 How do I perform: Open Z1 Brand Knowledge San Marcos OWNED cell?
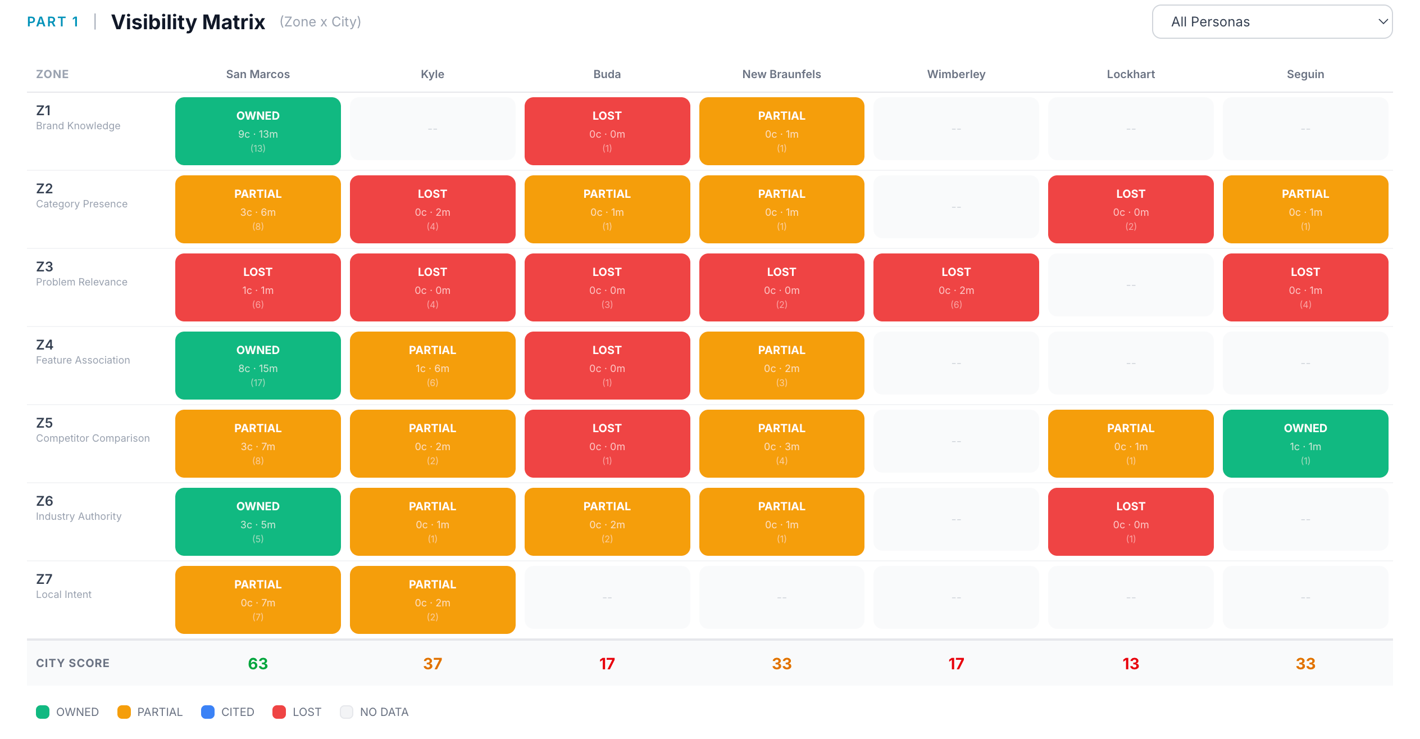[258, 131]
